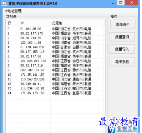Select IP cell 121.226.215.168

33,61
